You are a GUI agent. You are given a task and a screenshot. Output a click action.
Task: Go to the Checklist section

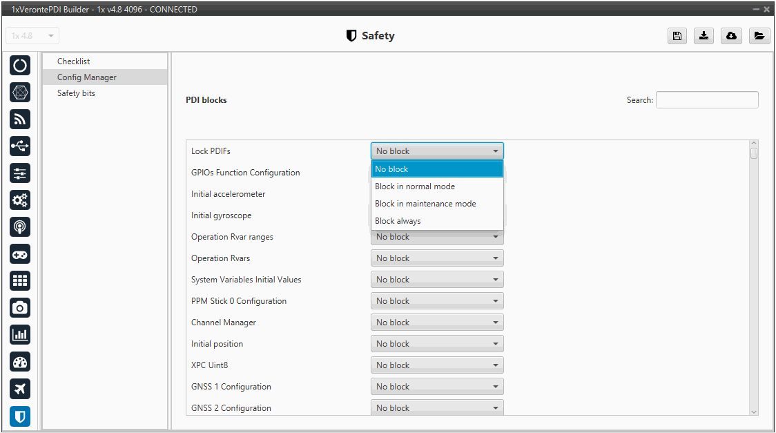click(x=74, y=61)
